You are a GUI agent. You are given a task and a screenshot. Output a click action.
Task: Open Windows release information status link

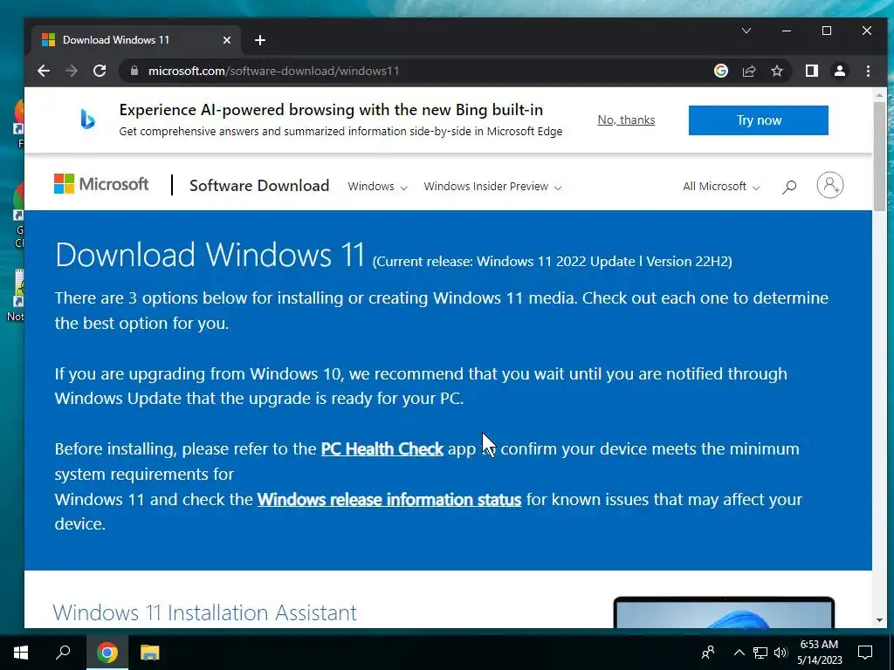coord(389,500)
